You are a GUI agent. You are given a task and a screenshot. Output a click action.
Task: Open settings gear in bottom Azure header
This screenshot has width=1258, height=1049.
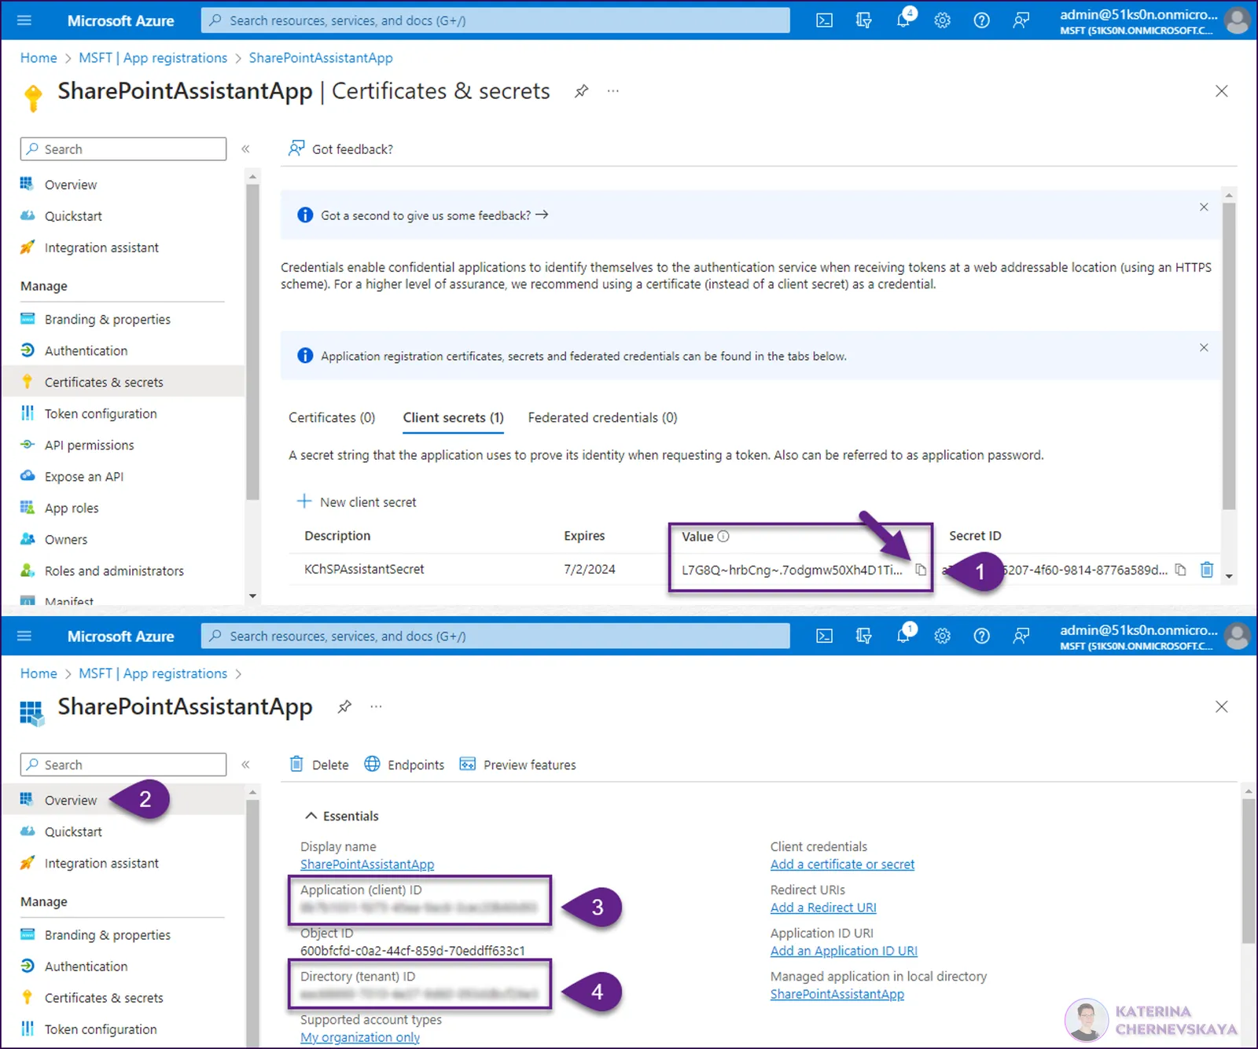(942, 636)
